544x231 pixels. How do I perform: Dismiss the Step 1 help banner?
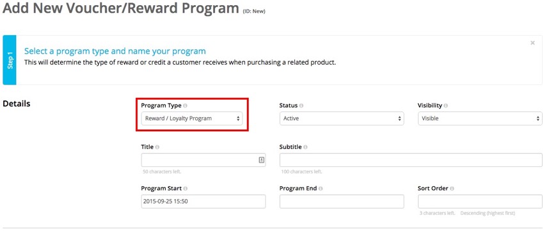click(532, 43)
